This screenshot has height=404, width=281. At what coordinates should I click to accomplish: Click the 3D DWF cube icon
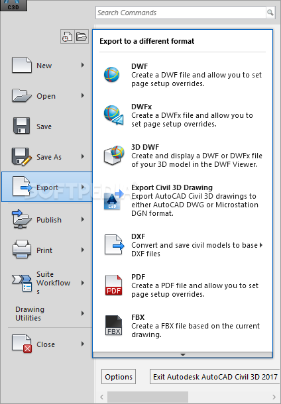(x=114, y=155)
